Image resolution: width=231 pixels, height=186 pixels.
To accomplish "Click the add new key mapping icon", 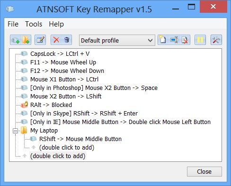I will click(16, 40).
